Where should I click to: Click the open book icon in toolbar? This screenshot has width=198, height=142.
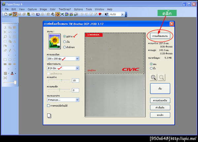point(38,14)
